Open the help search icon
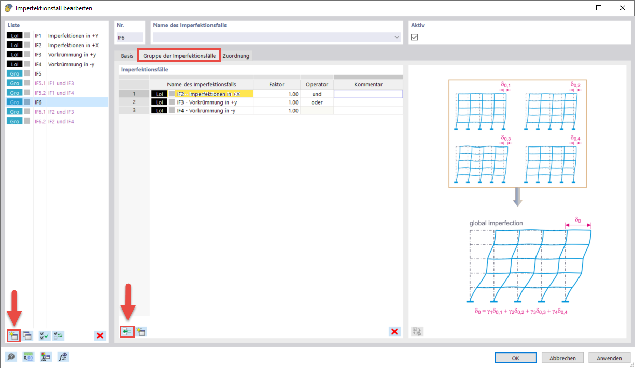 11,357
